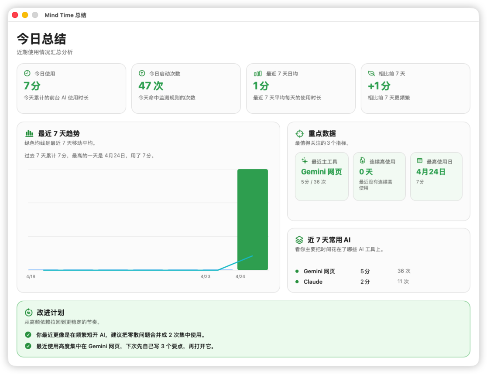Click the flame icon in 连续高使用 card
Image resolution: width=487 pixels, height=374 pixels.
[363, 161]
